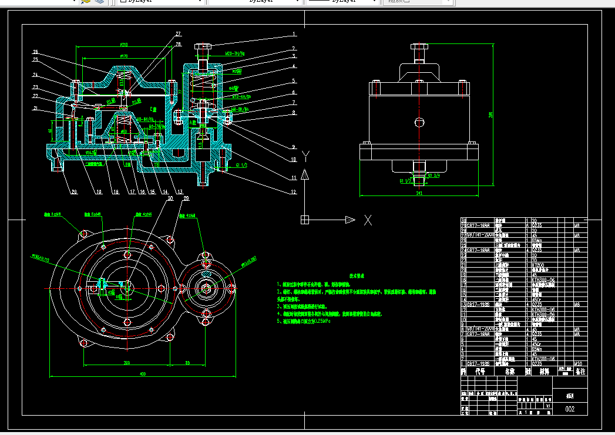Select balloon number 20 below section view
The height and width of the screenshot is (435, 615).
tap(74, 192)
